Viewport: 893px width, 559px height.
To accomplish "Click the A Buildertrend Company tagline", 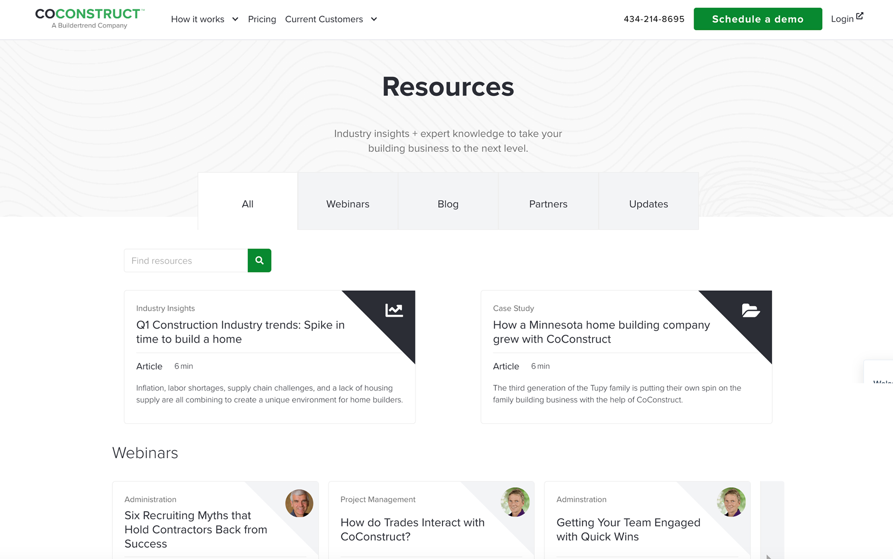I will coord(89,26).
